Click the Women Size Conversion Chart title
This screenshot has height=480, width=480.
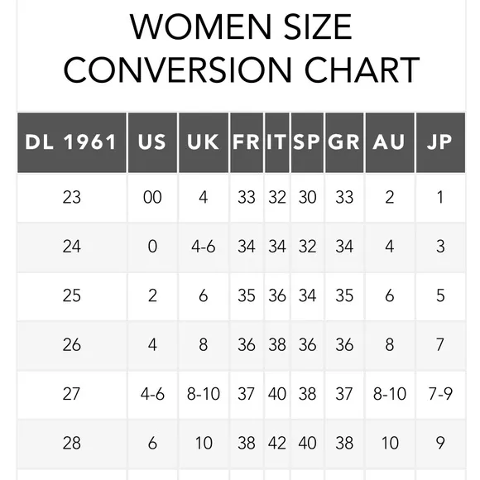(241, 48)
